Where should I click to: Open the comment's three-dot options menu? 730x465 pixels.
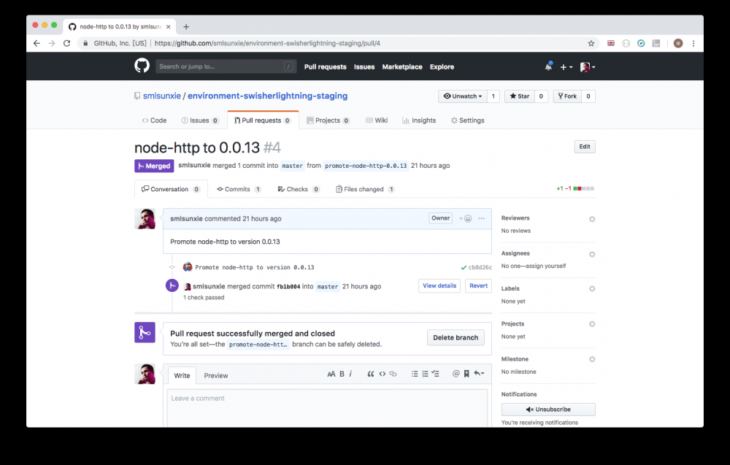tap(481, 218)
